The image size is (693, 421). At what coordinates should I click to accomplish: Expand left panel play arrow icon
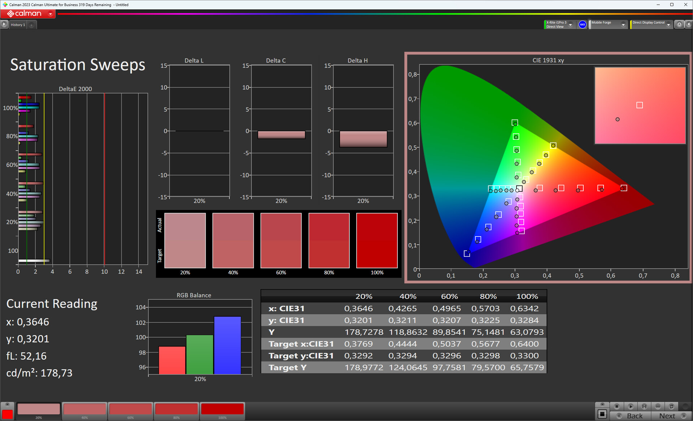click(x=4, y=24)
